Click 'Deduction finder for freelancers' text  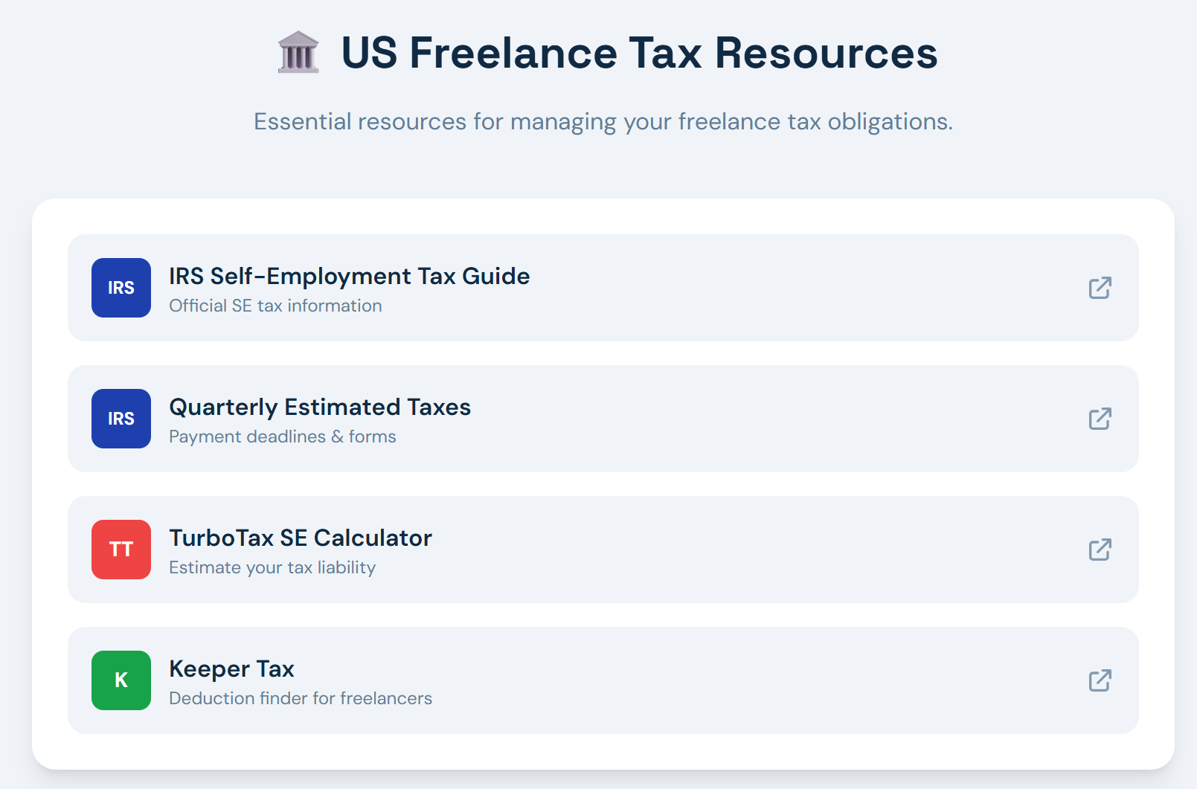point(301,698)
